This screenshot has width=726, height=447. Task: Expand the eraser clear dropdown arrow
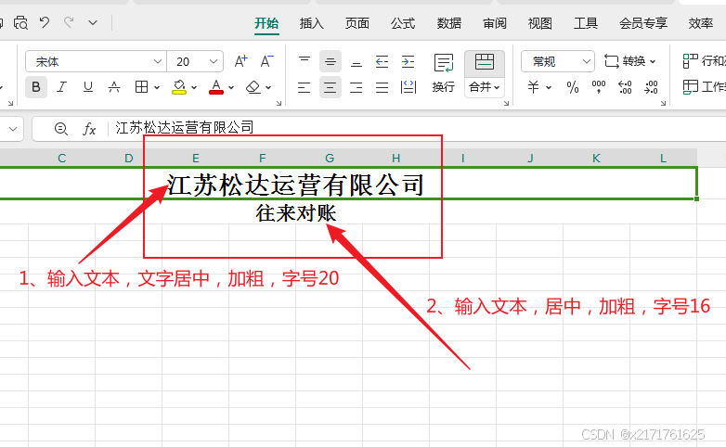click(268, 87)
